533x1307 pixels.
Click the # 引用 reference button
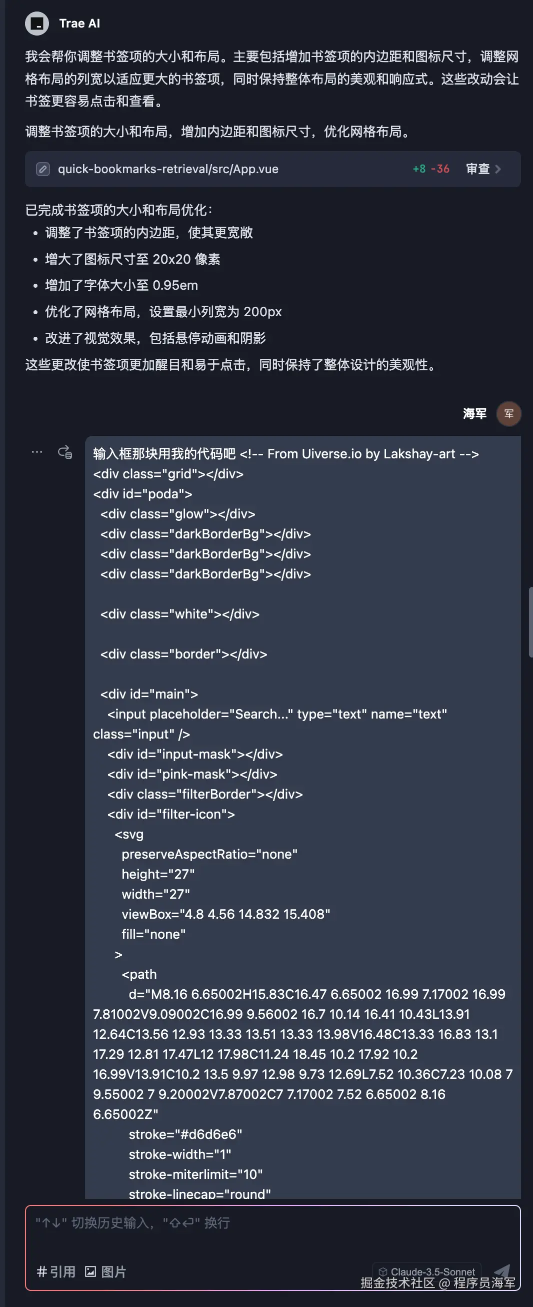click(x=56, y=1271)
